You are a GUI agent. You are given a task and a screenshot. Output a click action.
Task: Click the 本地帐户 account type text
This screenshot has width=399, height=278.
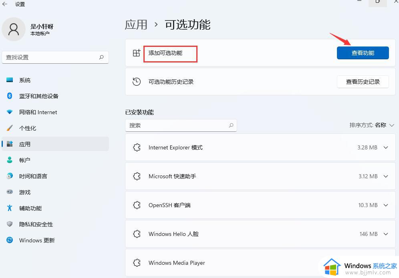[40, 34]
